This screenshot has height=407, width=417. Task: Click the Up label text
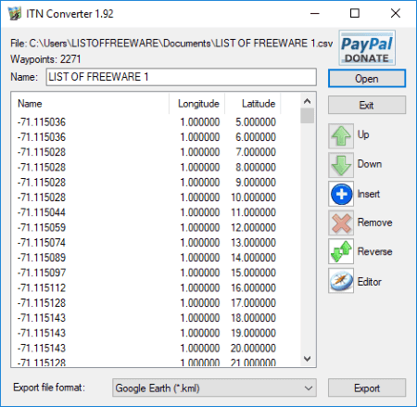pyautogui.click(x=363, y=134)
